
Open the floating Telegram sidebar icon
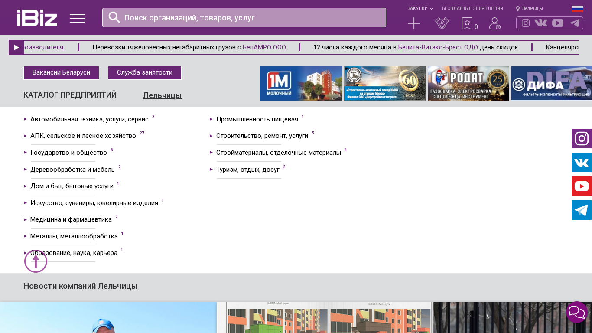pyautogui.click(x=582, y=210)
